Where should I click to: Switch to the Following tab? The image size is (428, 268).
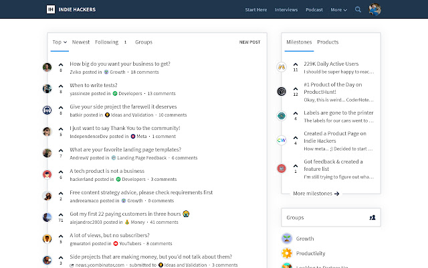(107, 42)
